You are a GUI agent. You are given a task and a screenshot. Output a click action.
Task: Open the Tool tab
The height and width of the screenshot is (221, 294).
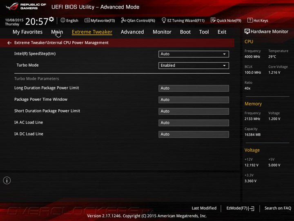click(x=204, y=32)
